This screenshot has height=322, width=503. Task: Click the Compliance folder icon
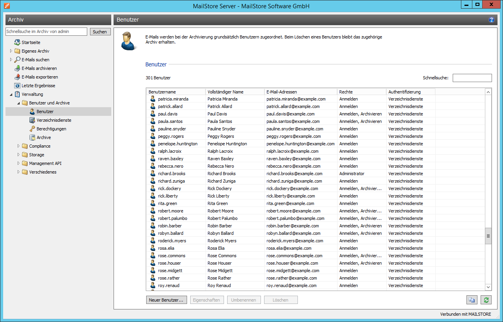[25, 146]
